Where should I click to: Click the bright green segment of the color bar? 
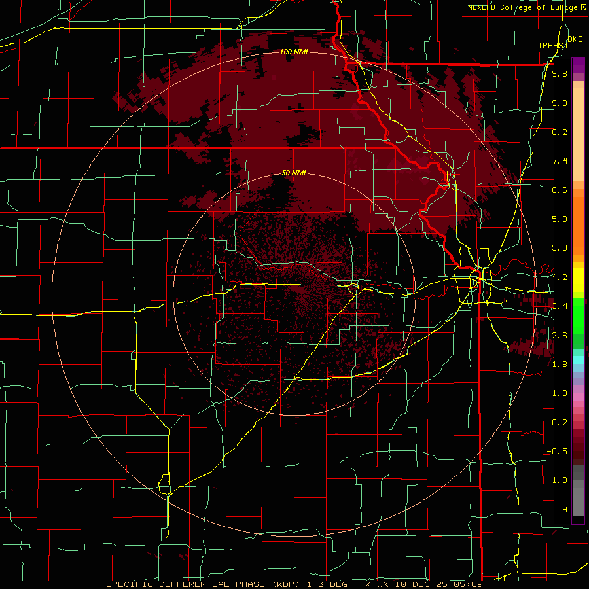pos(578,315)
